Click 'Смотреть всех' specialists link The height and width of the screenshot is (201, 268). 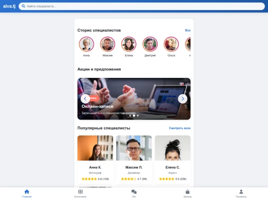click(x=180, y=128)
